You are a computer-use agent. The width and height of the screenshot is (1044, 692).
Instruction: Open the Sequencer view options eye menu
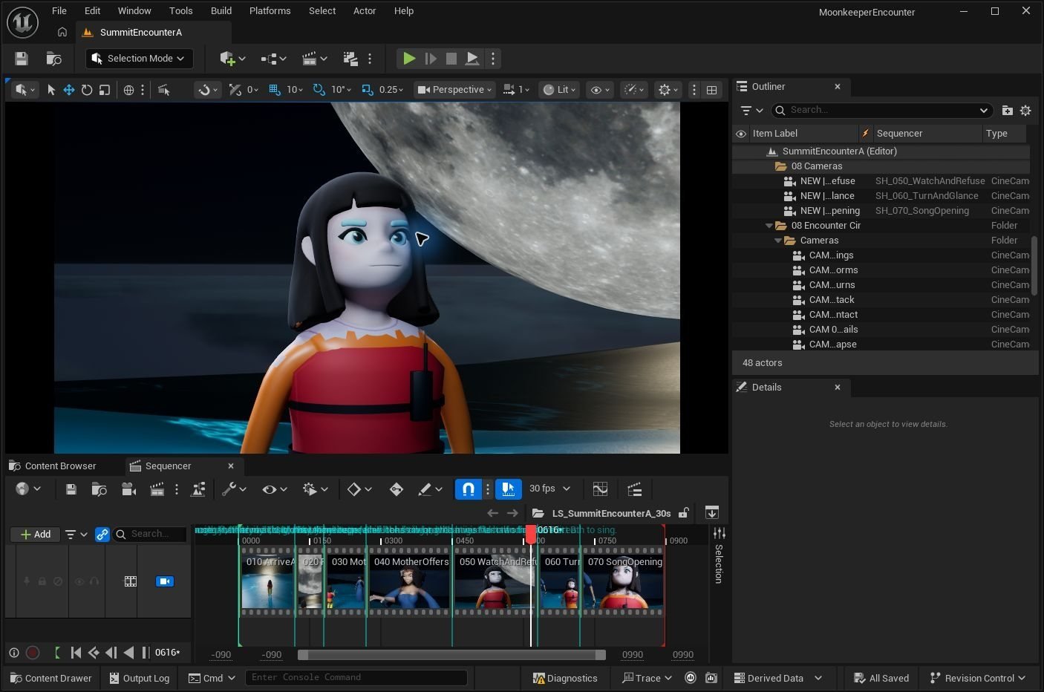pos(275,489)
